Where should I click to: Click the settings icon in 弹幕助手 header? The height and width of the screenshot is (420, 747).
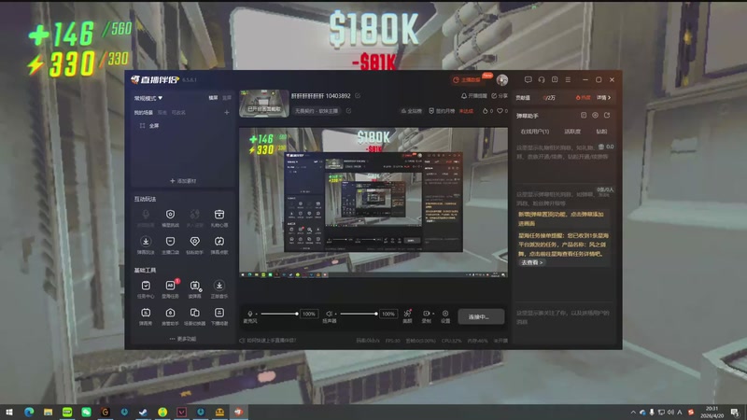pyautogui.click(x=595, y=115)
